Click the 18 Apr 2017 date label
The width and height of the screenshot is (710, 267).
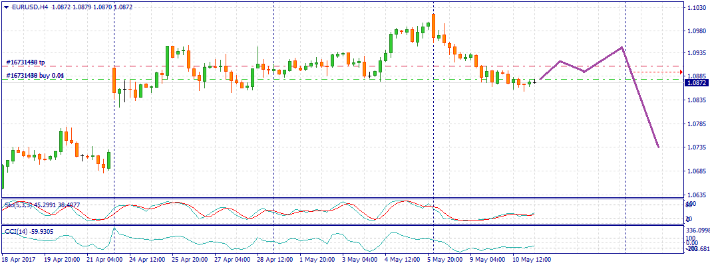[x=19, y=260]
